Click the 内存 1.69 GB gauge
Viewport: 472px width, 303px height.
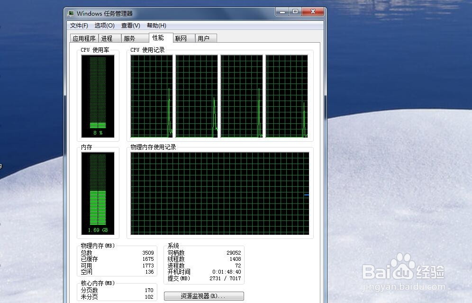pos(98,193)
